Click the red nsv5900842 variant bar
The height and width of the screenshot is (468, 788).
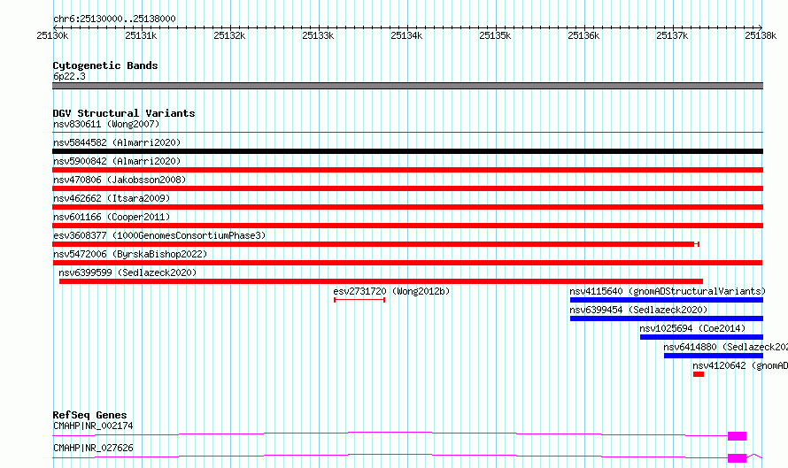407,170
